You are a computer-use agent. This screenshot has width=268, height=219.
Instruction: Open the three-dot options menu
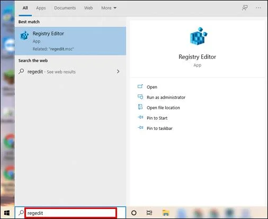click(x=258, y=8)
